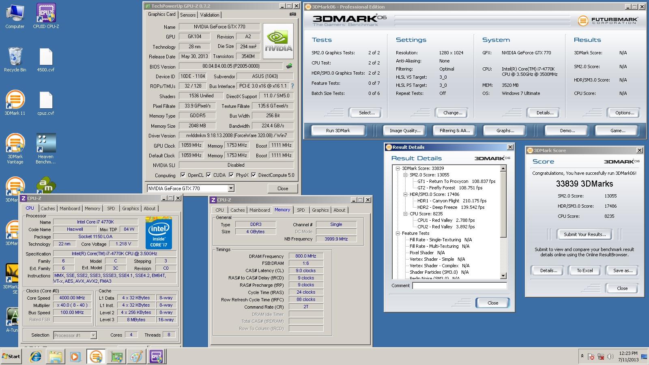This screenshot has width=649, height=365.
Task: Click the Bus Interface question mark icon
Action: [292, 86]
